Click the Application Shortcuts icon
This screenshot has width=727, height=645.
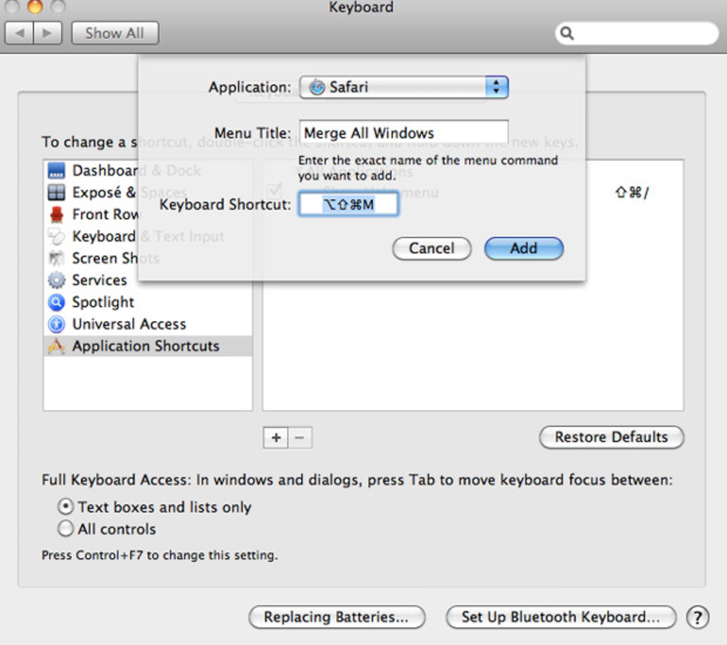(x=56, y=346)
